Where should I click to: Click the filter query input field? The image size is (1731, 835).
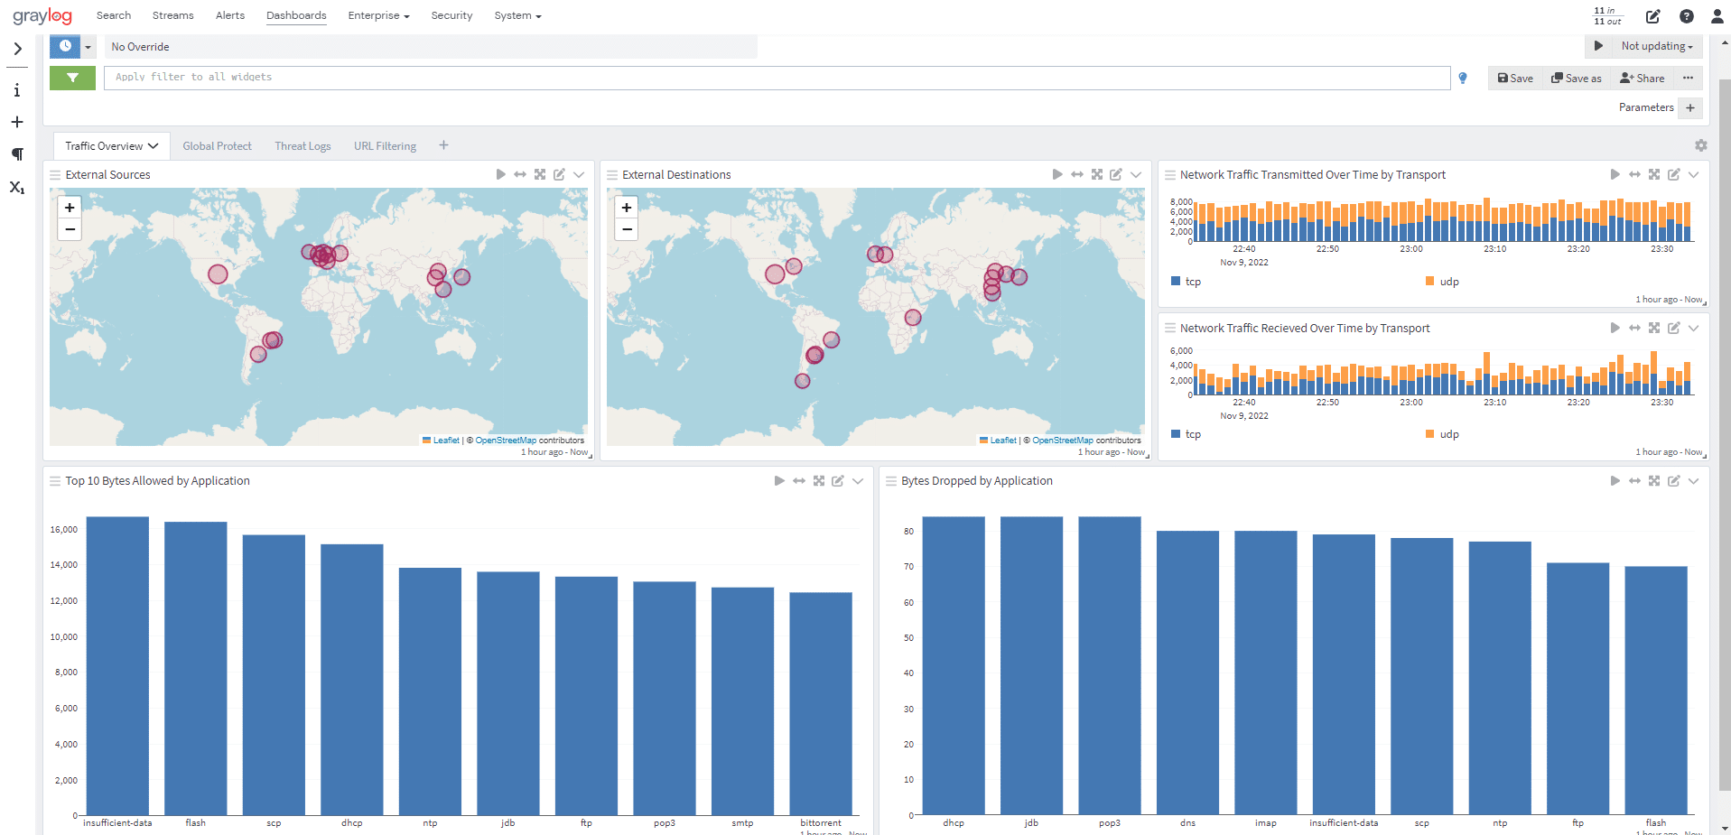(x=777, y=78)
